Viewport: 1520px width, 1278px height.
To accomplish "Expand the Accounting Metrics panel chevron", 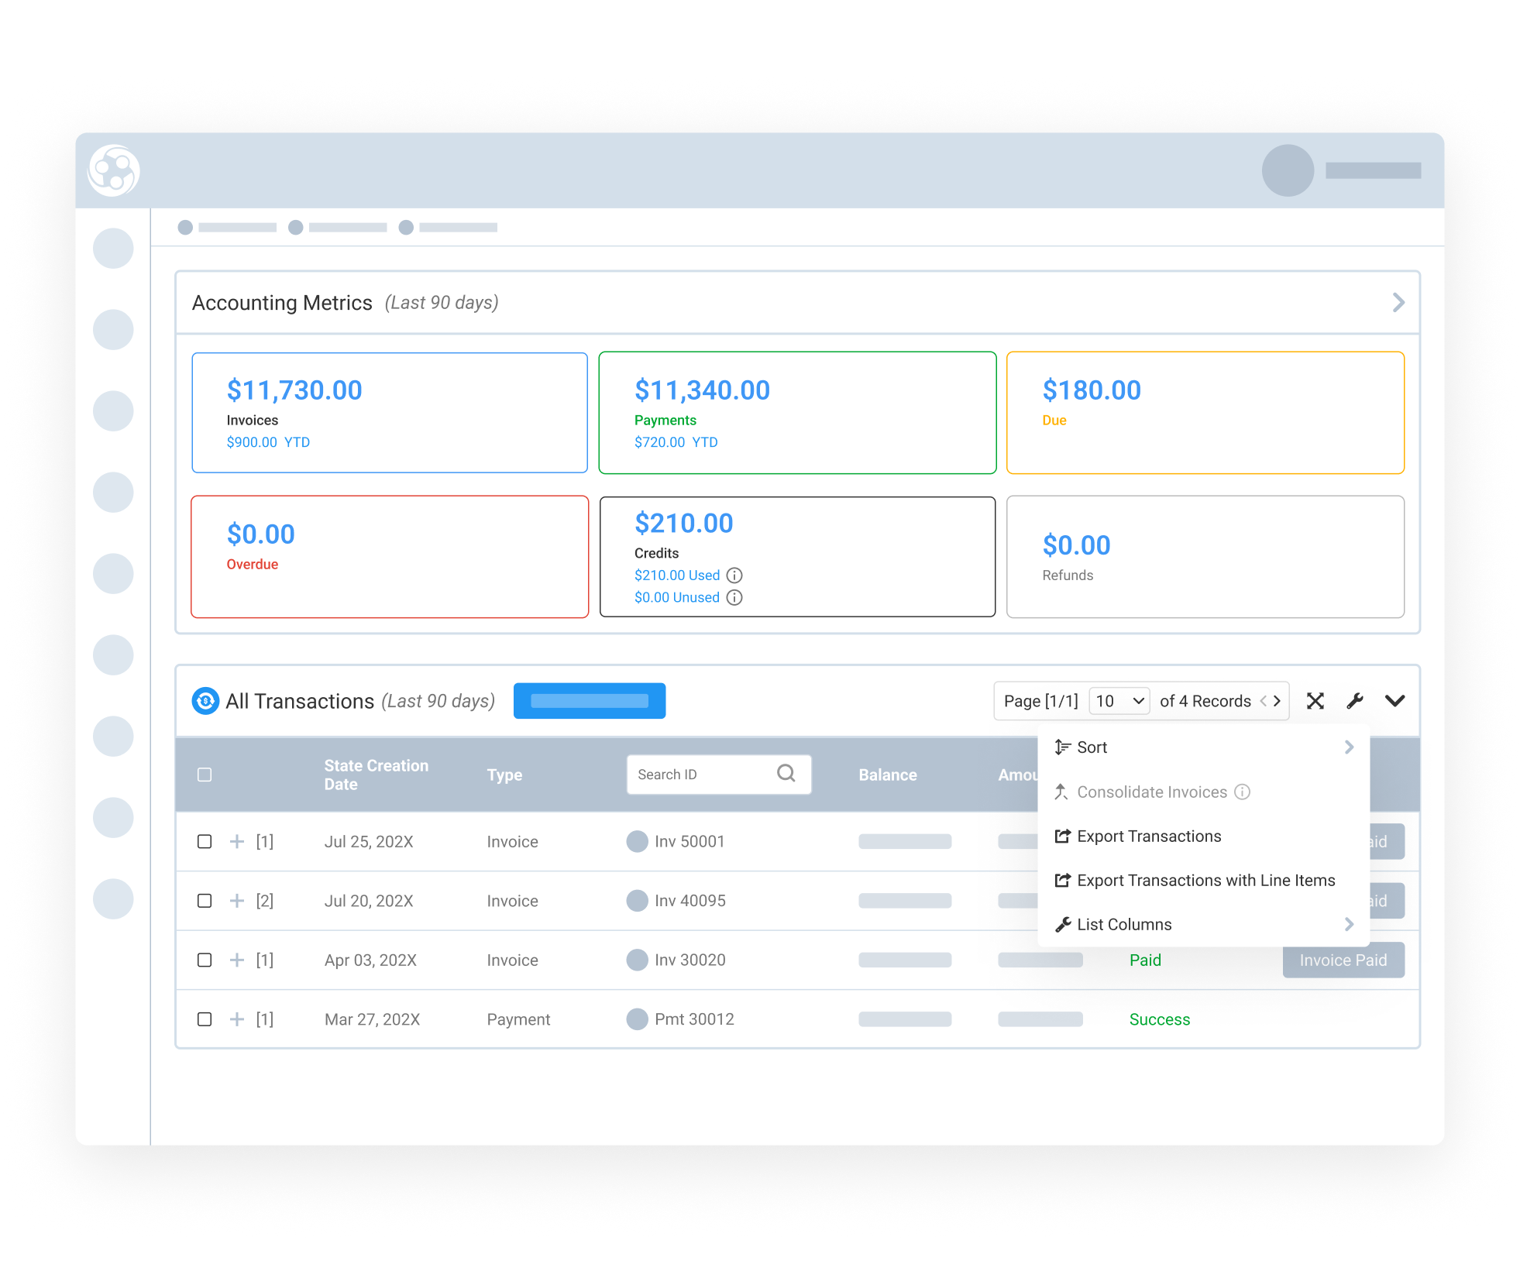I will coord(1398,303).
